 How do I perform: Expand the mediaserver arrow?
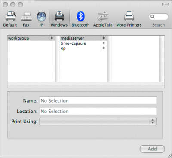pyautogui.click(x=104, y=38)
